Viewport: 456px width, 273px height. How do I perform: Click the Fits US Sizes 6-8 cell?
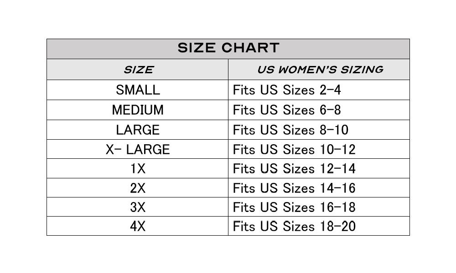pos(319,110)
